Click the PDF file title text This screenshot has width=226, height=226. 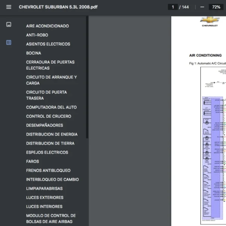pos(58,7)
